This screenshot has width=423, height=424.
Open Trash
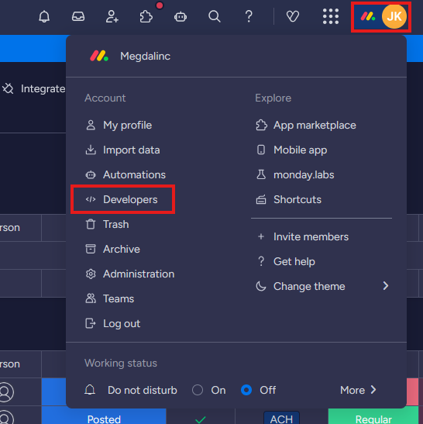click(x=107, y=225)
